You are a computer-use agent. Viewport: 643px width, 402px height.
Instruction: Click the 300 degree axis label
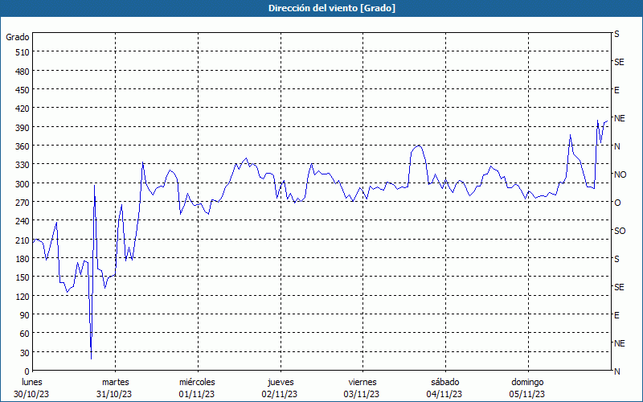tap(23, 184)
